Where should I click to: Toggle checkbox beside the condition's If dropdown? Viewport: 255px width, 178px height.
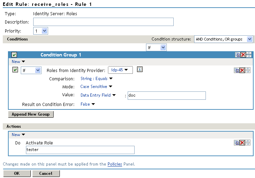pos(15,70)
